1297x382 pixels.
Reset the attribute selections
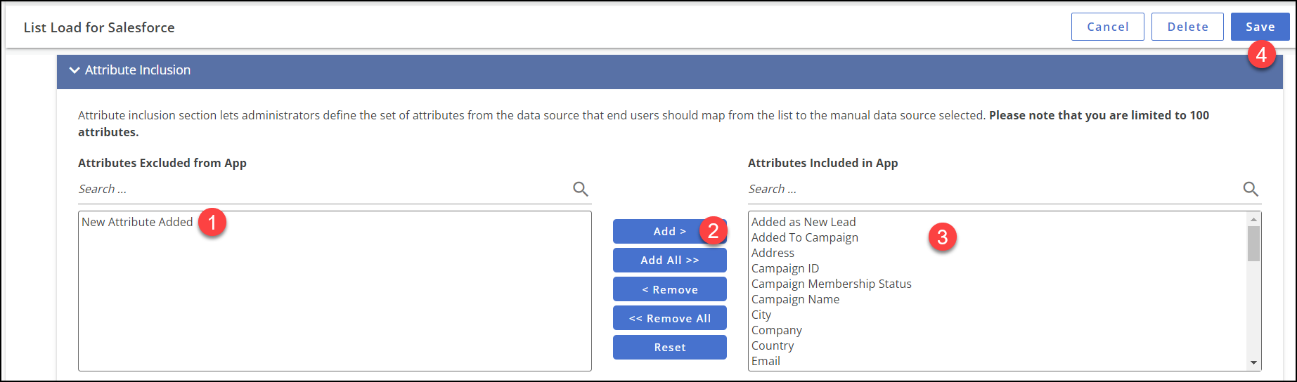669,347
